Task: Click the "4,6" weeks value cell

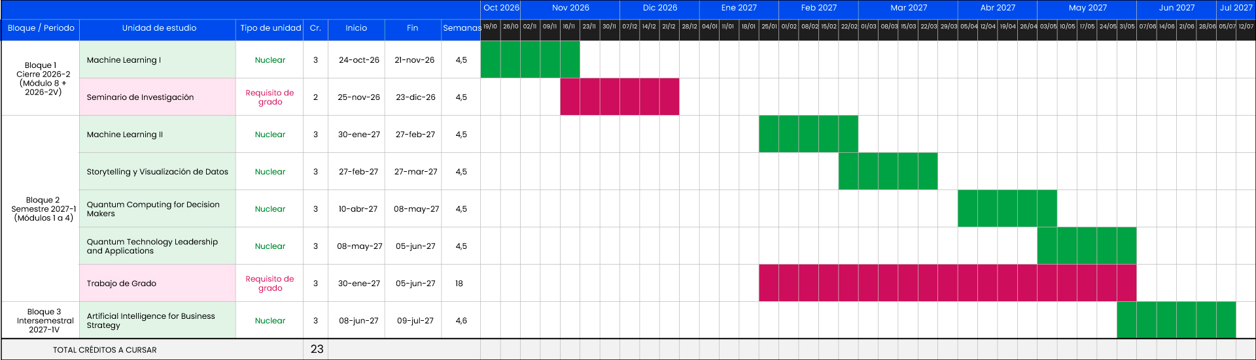Action: (x=461, y=320)
